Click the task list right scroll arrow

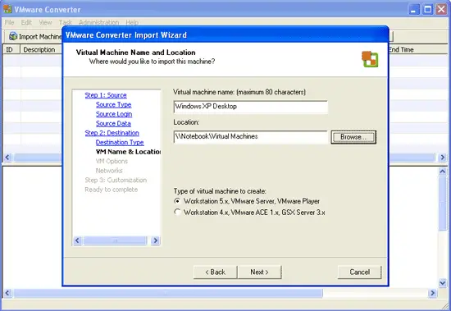442,158
